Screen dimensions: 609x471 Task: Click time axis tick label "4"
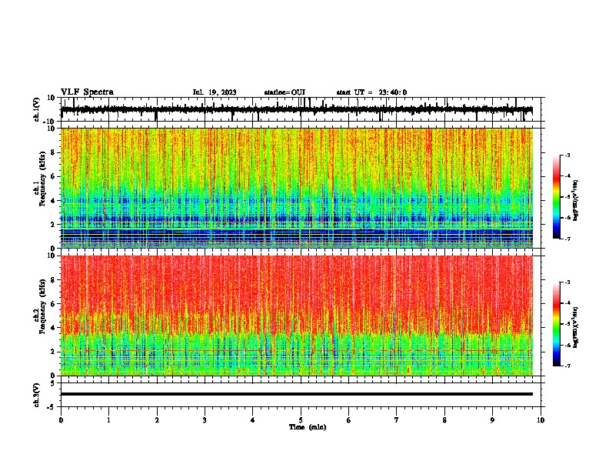tap(253, 420)
